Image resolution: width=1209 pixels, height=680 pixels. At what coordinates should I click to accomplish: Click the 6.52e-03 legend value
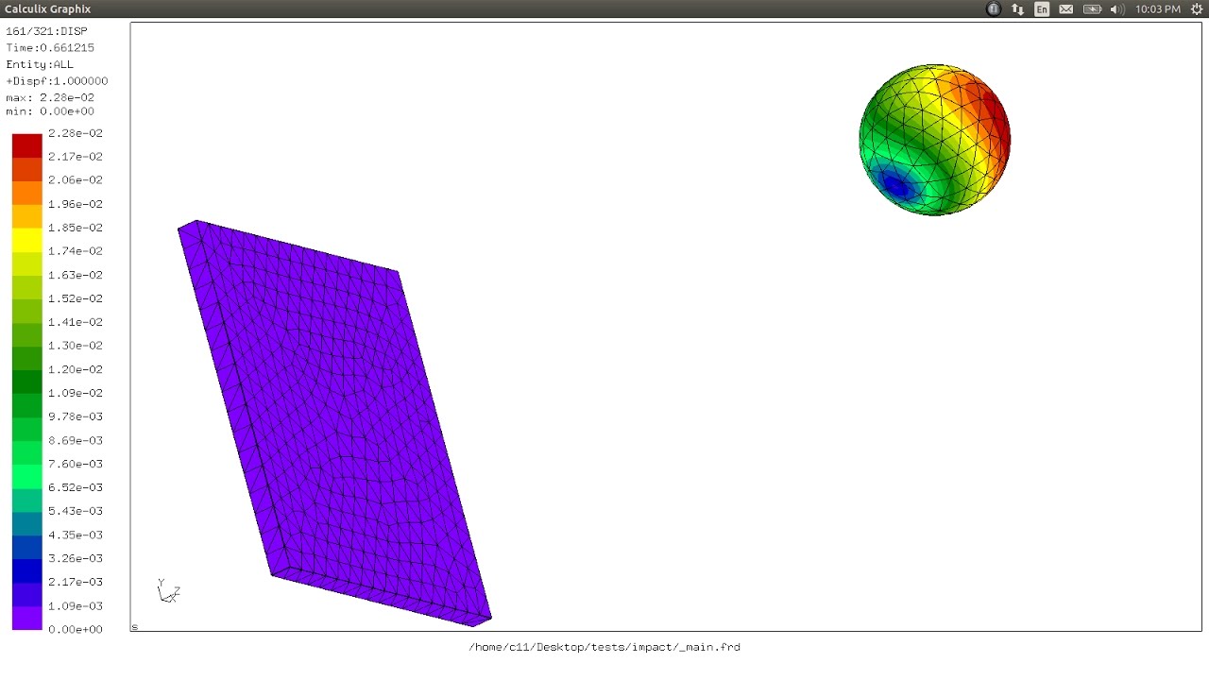[x=76, y=487]
